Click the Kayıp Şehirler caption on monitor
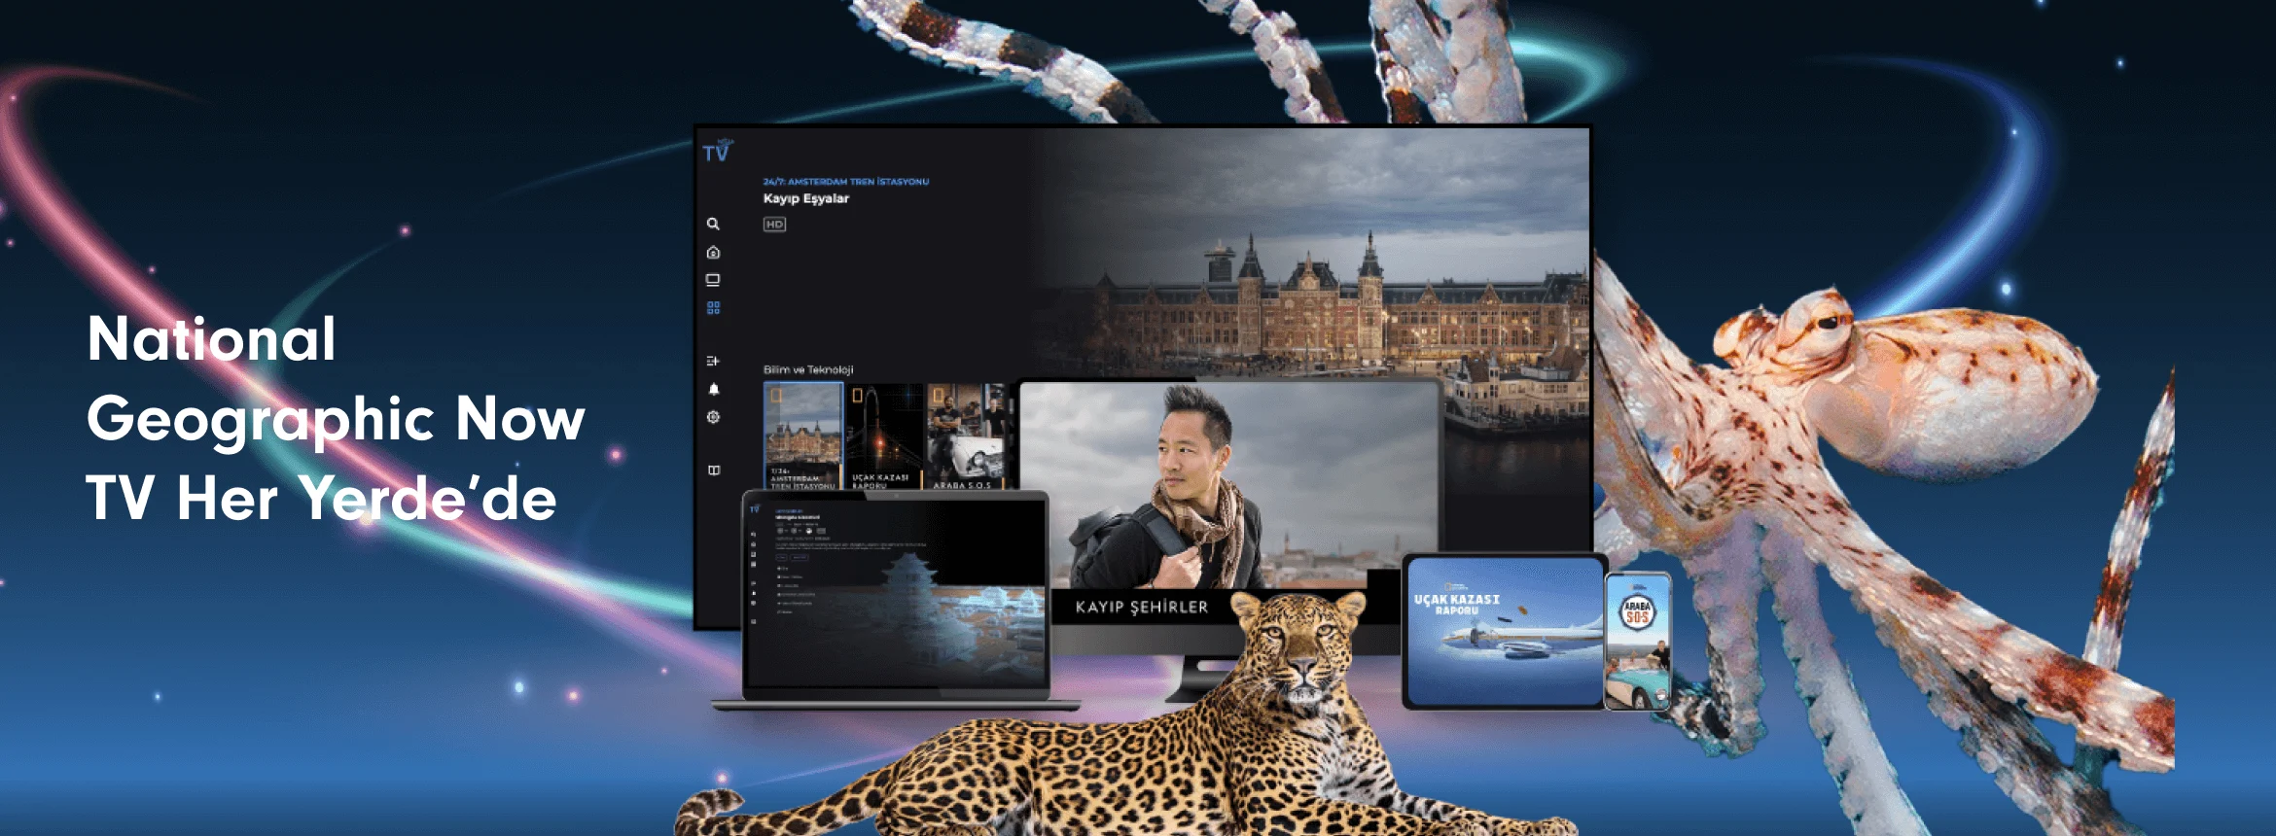Screen dimensions: 2276x836 point(1142,607)
